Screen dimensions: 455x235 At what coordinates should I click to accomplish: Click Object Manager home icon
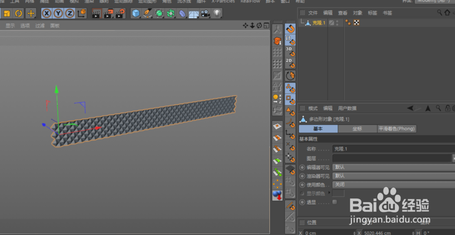tap(447, 13)
